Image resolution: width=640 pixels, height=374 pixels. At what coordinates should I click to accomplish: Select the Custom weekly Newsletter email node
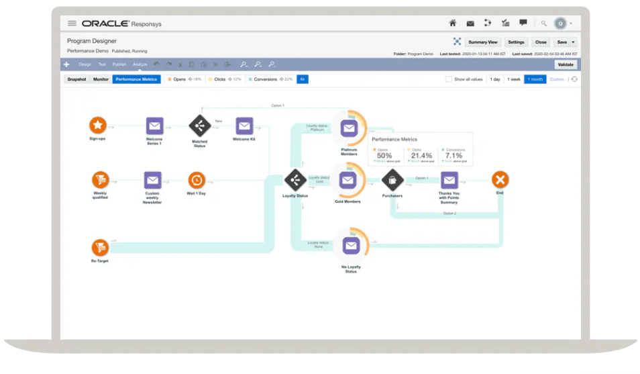click(153, 180)
